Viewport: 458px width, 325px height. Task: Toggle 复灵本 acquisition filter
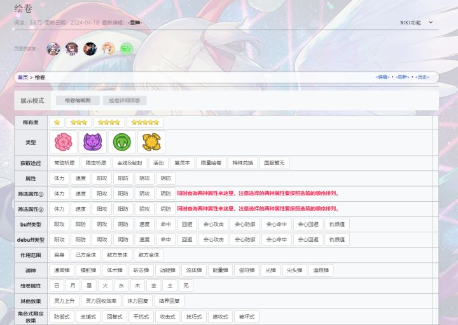click(183, 163)
